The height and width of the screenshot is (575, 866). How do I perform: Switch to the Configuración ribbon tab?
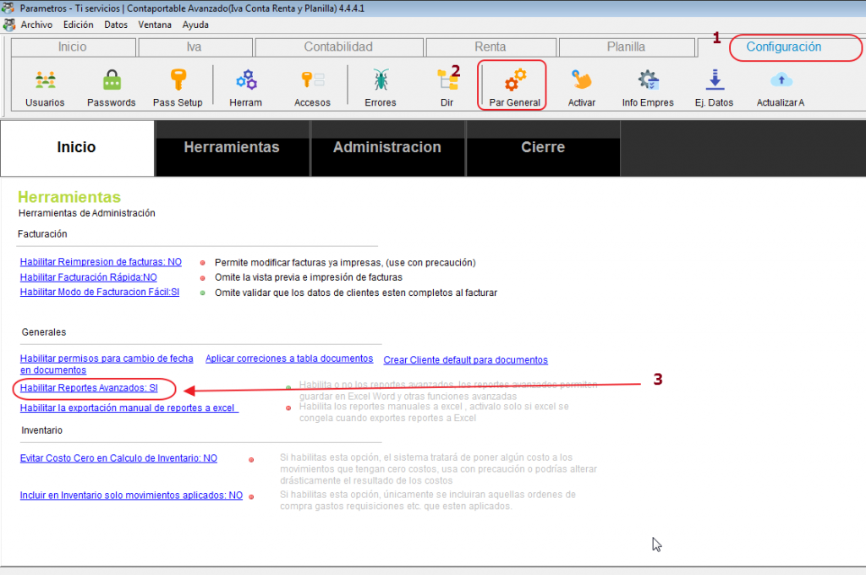(x=783, y=47)
